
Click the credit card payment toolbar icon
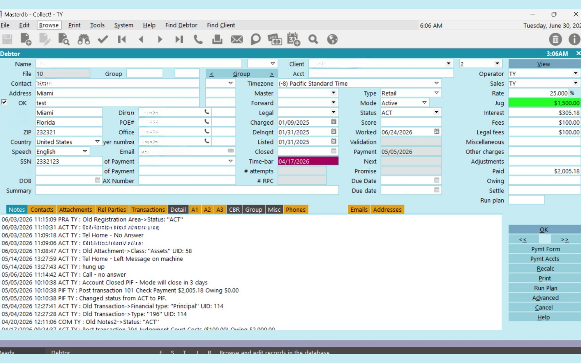click(275, 40)
